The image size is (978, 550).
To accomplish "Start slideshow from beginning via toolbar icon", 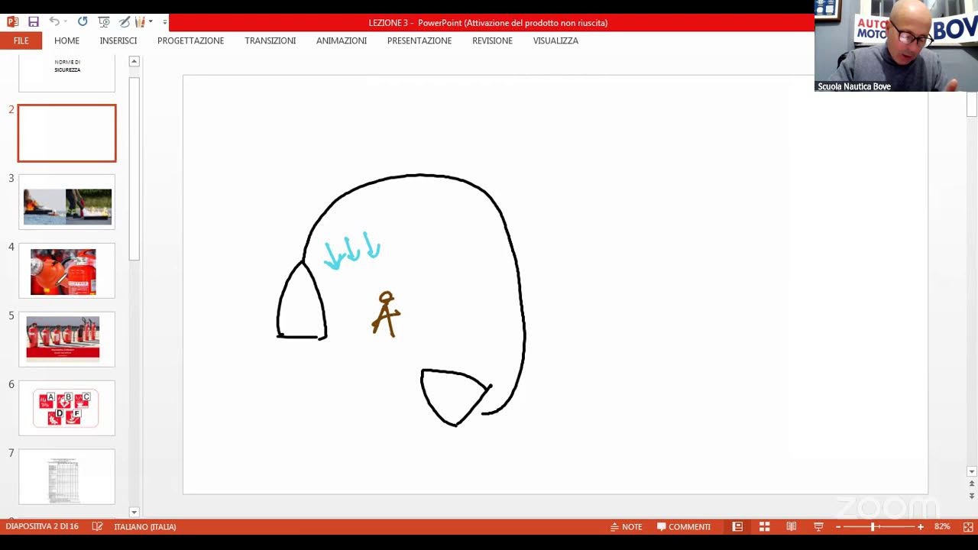I will pos(104,22).
